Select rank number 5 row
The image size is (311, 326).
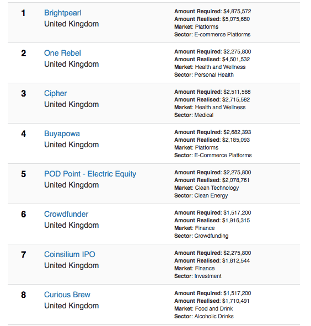click(x=154, y=184)
